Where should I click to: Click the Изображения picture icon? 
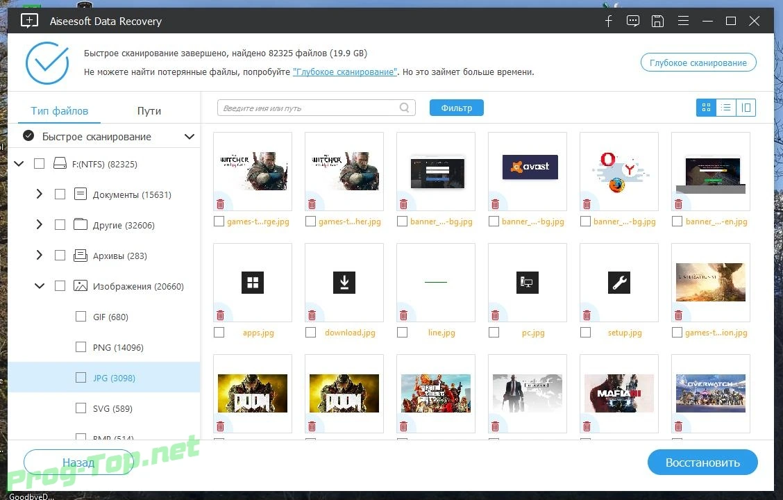(81, 285)
